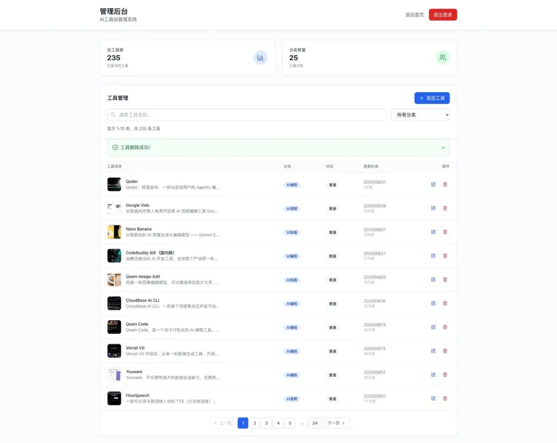Go to pagination page 3
This screenshot has height=443, width=557.
267,423
